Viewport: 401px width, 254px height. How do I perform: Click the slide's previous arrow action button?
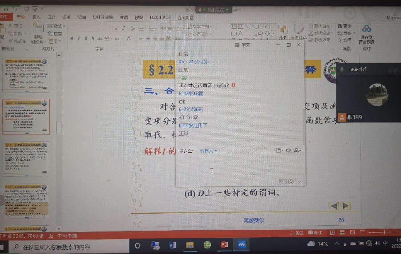334,206
